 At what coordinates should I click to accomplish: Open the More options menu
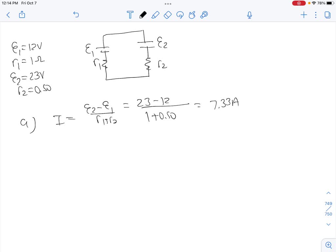315,15
